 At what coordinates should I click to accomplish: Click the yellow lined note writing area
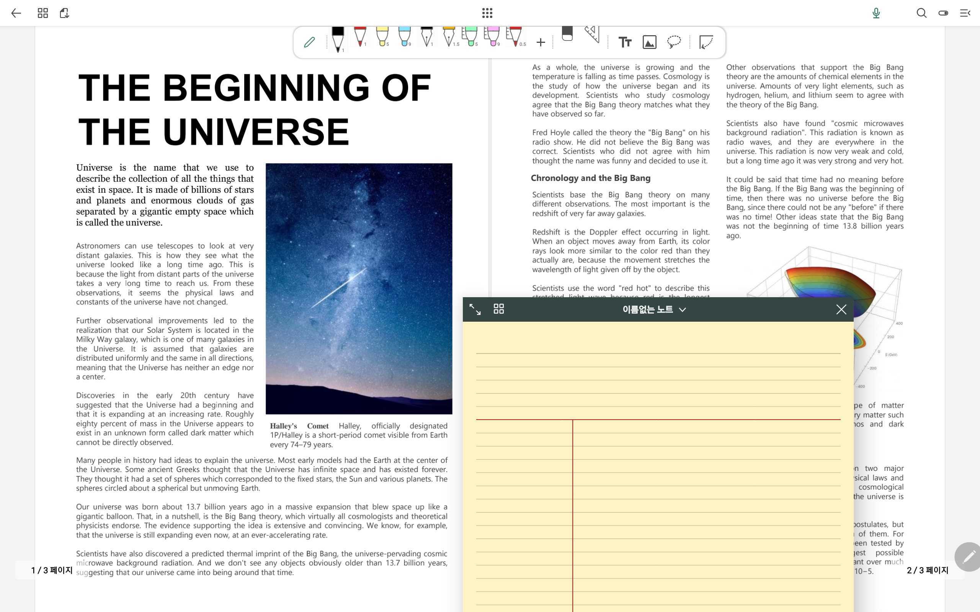pyautogui.click(x=658, y=467)
